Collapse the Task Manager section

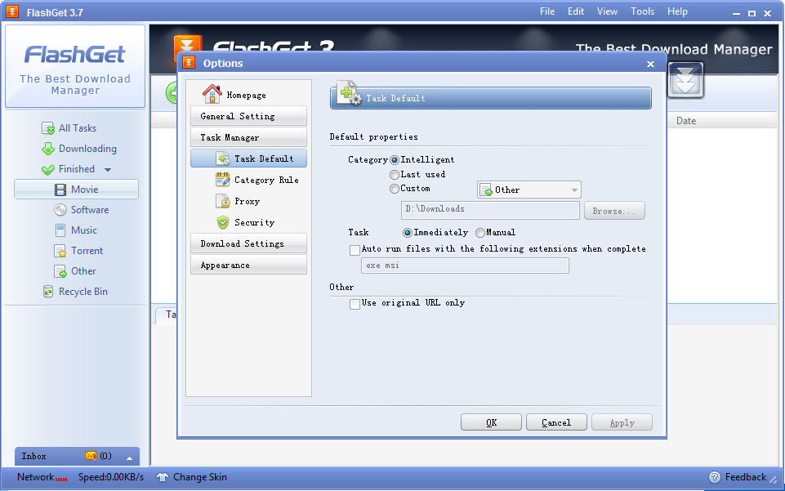click(248, 137)
